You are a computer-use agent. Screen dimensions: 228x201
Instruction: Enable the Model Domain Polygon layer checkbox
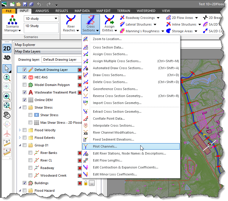[25, 85]
